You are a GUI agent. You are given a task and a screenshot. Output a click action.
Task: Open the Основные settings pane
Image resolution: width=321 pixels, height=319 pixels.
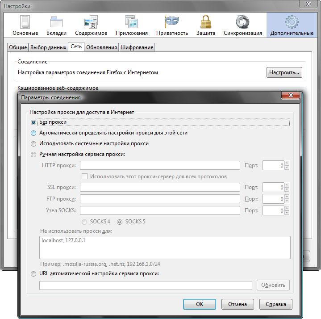(x=25, y=25)
